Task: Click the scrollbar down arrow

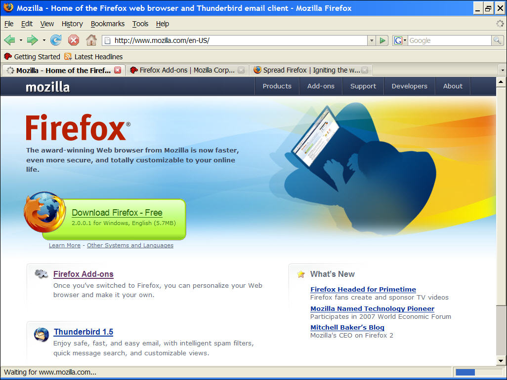Action: tap(501, 361)
